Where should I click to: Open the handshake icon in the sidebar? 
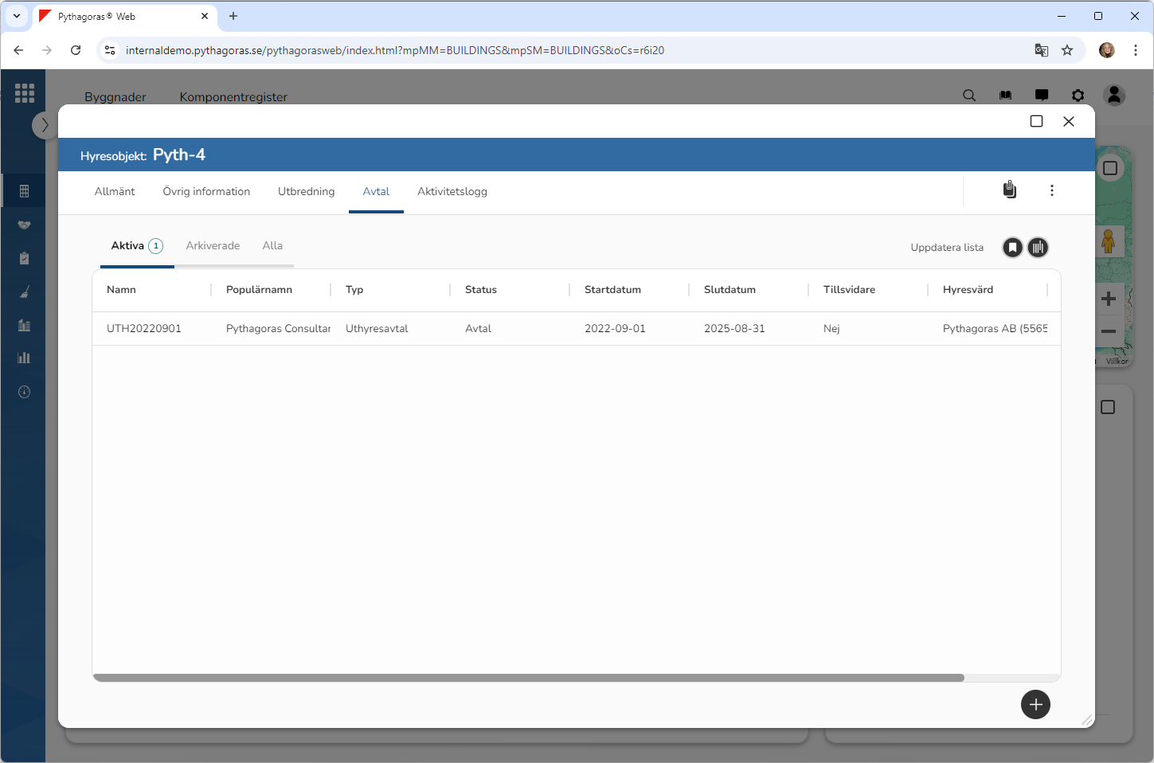[x=24, y=225]
